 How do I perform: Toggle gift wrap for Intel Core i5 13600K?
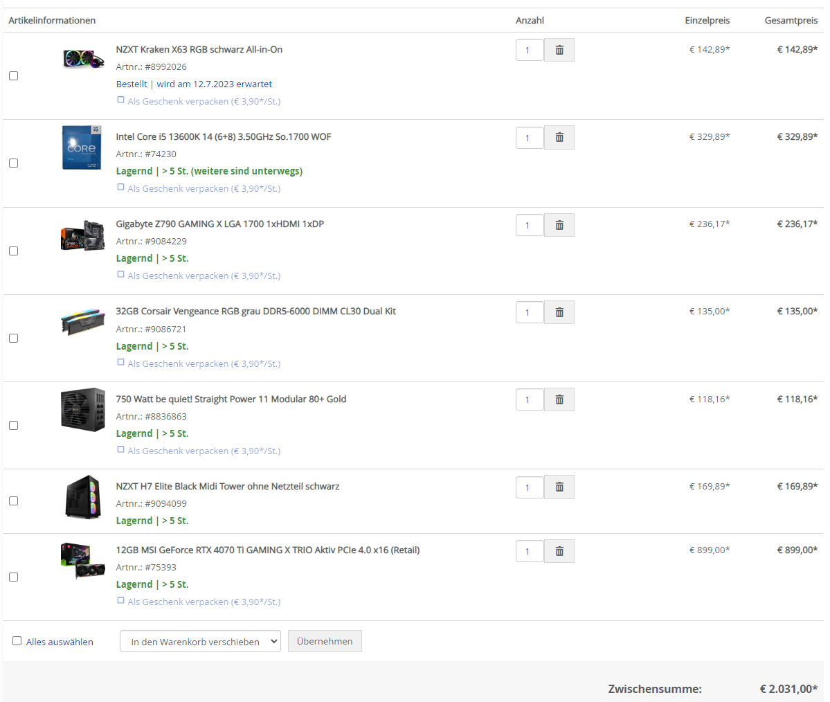120,188
